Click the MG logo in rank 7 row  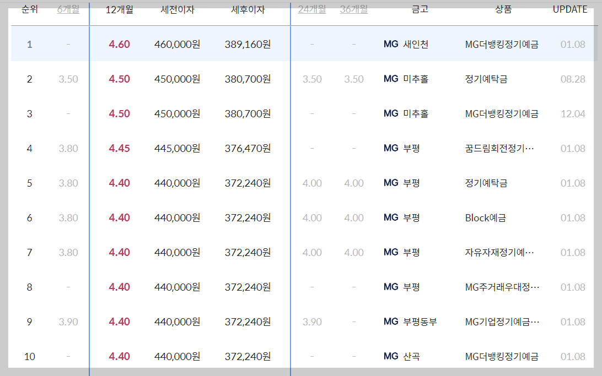tap(391, 252)
